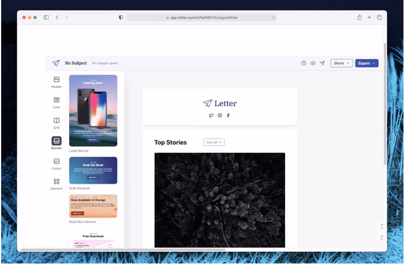Choose the Large Banner template thumbnail
The height and width of the screenshot is (264, 404).
click(x=93, y=111)
